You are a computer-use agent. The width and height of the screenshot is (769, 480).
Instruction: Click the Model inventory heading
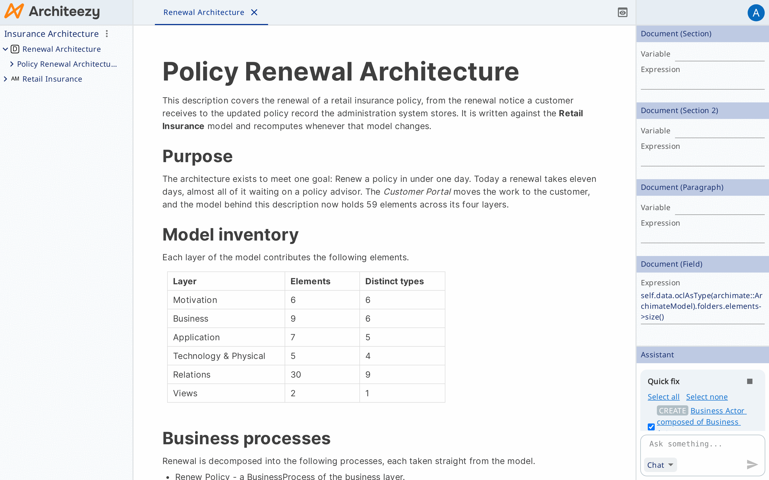pos(230,235)
